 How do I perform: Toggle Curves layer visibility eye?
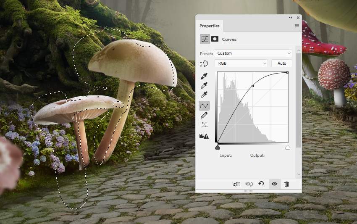[274, 184]
